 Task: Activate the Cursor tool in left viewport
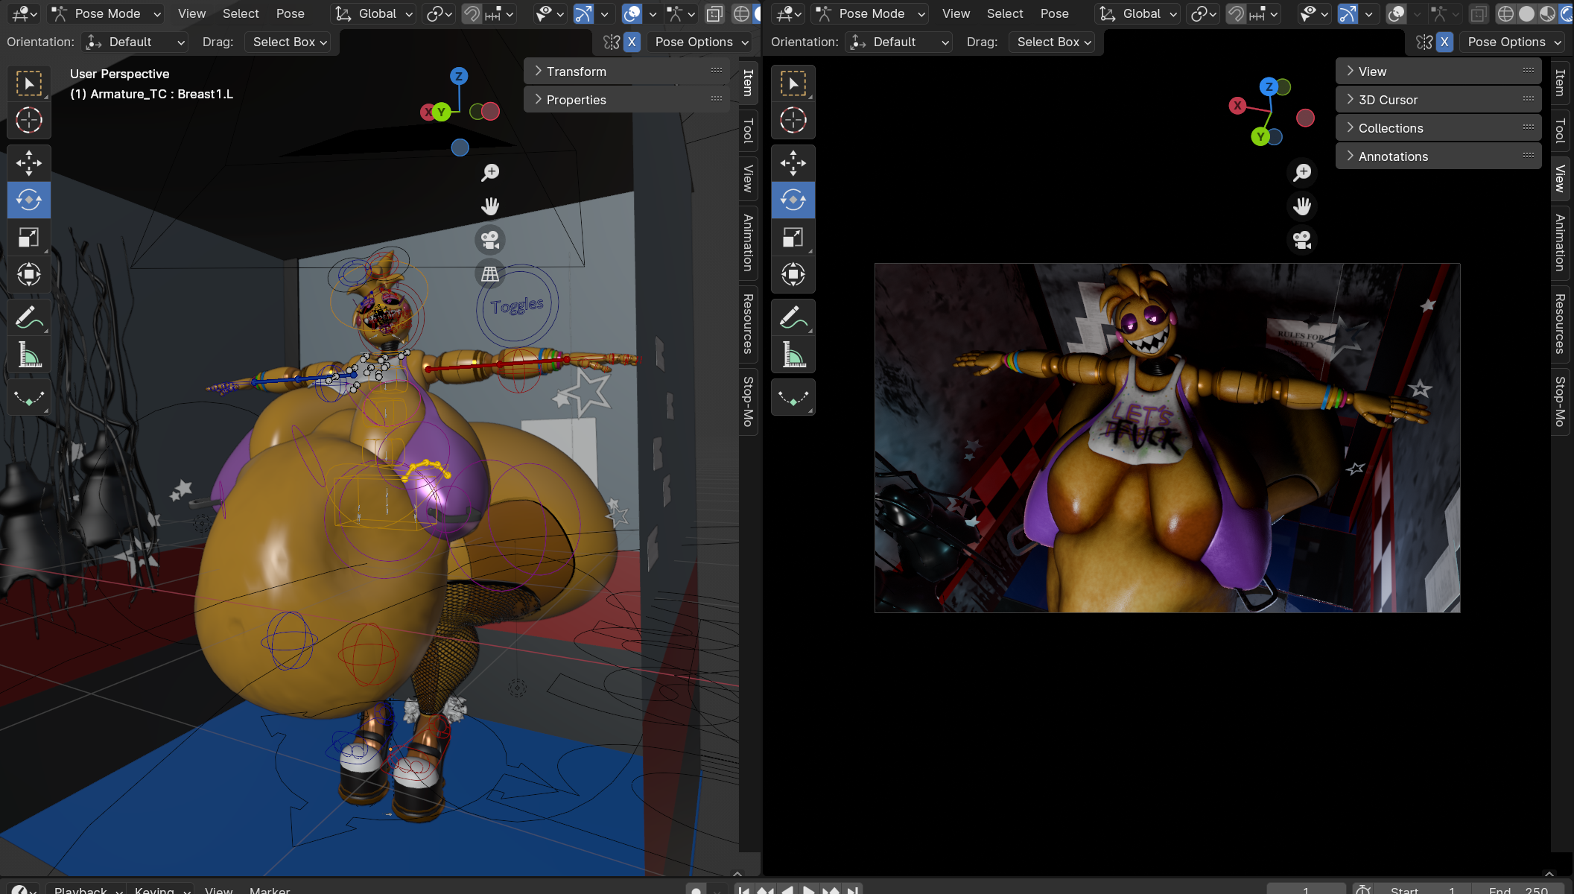29,120
